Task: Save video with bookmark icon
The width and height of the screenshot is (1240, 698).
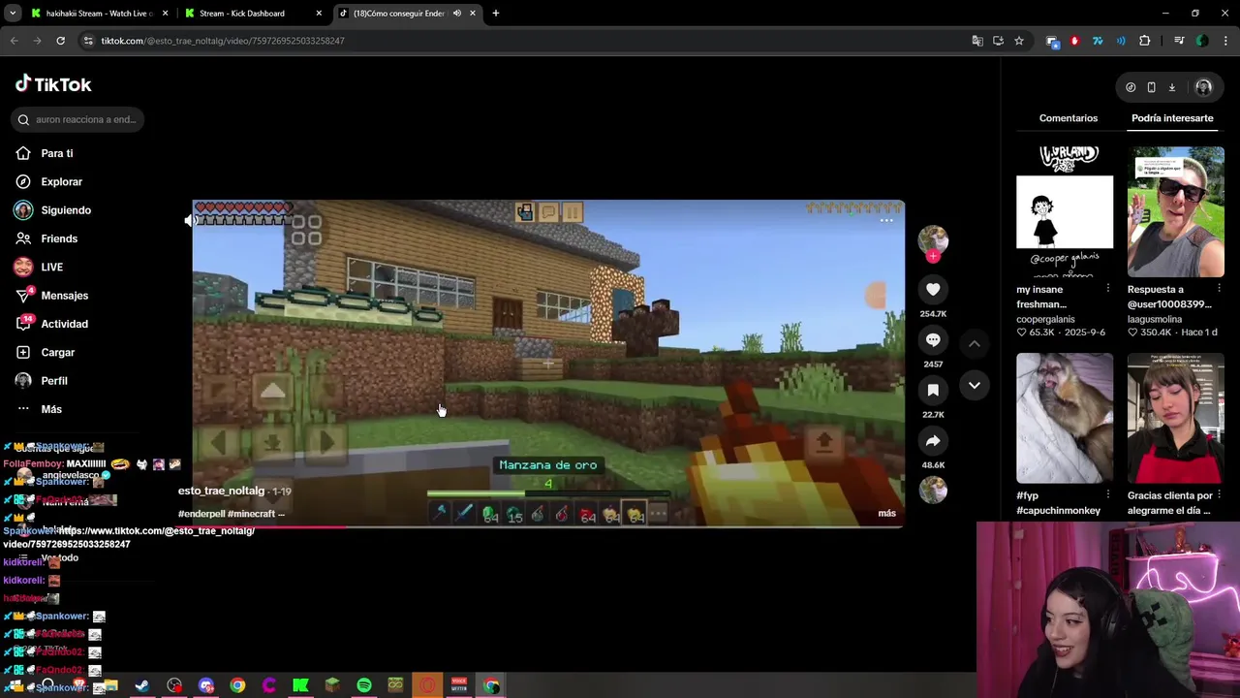Action: point(933,390)
